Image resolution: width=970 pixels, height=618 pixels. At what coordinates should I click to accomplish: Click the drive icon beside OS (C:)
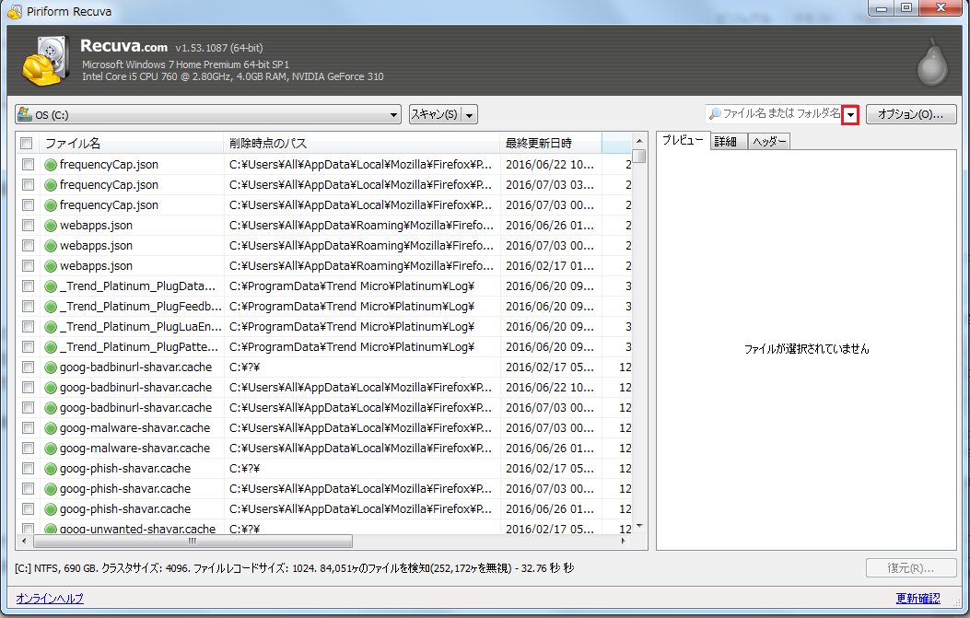25,114
